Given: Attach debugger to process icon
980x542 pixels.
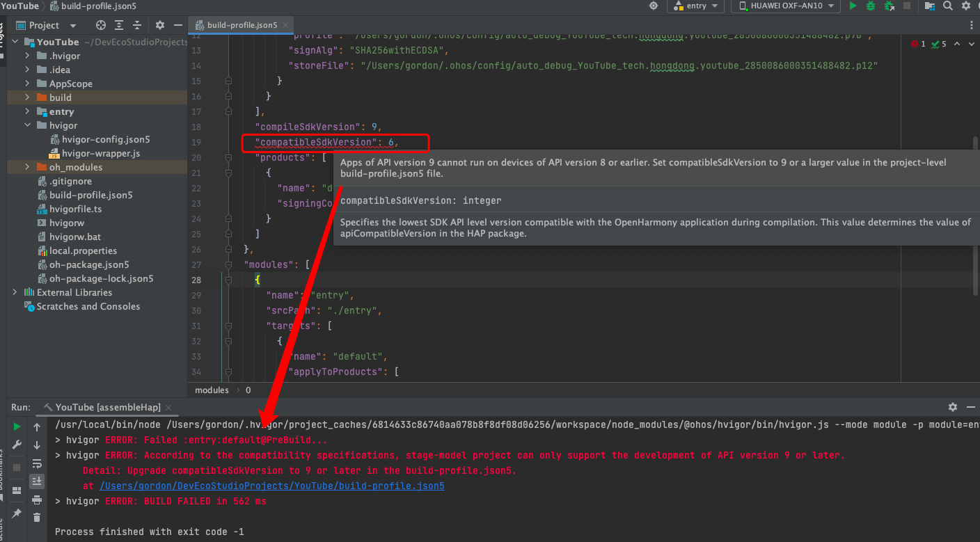Looking at the screenshot, I should [889, 6].
